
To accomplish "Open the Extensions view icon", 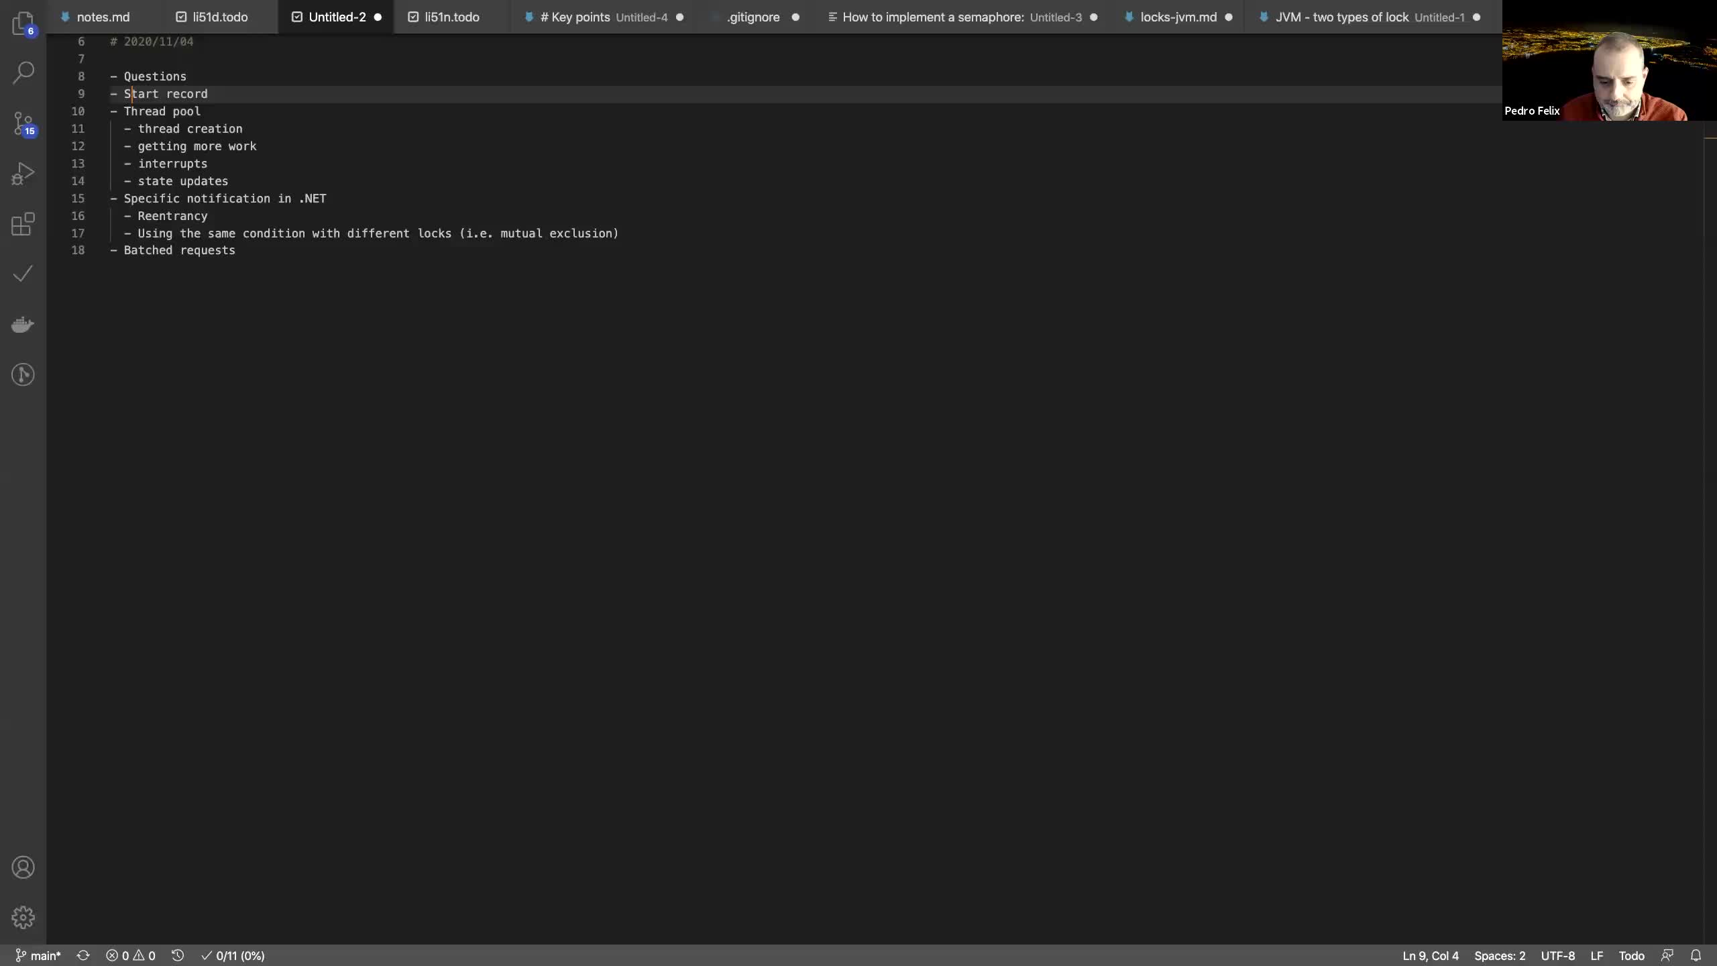I will 23,224.
